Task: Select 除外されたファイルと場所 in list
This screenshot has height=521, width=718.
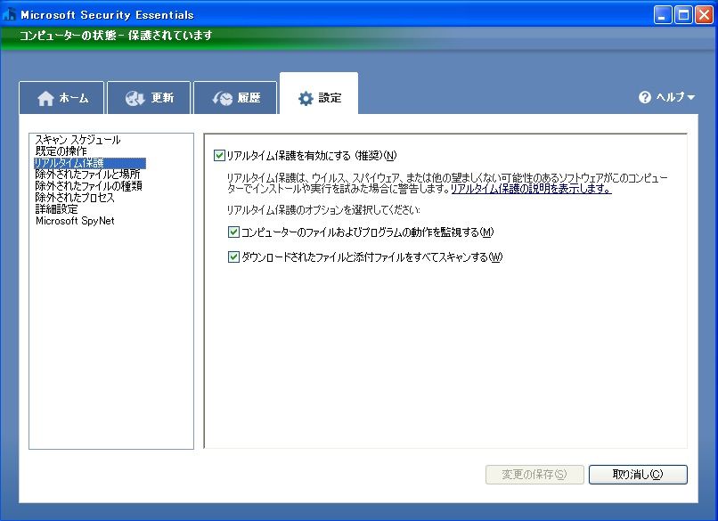Action: (x=87, y=175)
